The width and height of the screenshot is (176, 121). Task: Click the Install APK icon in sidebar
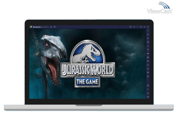click(148, 53)
